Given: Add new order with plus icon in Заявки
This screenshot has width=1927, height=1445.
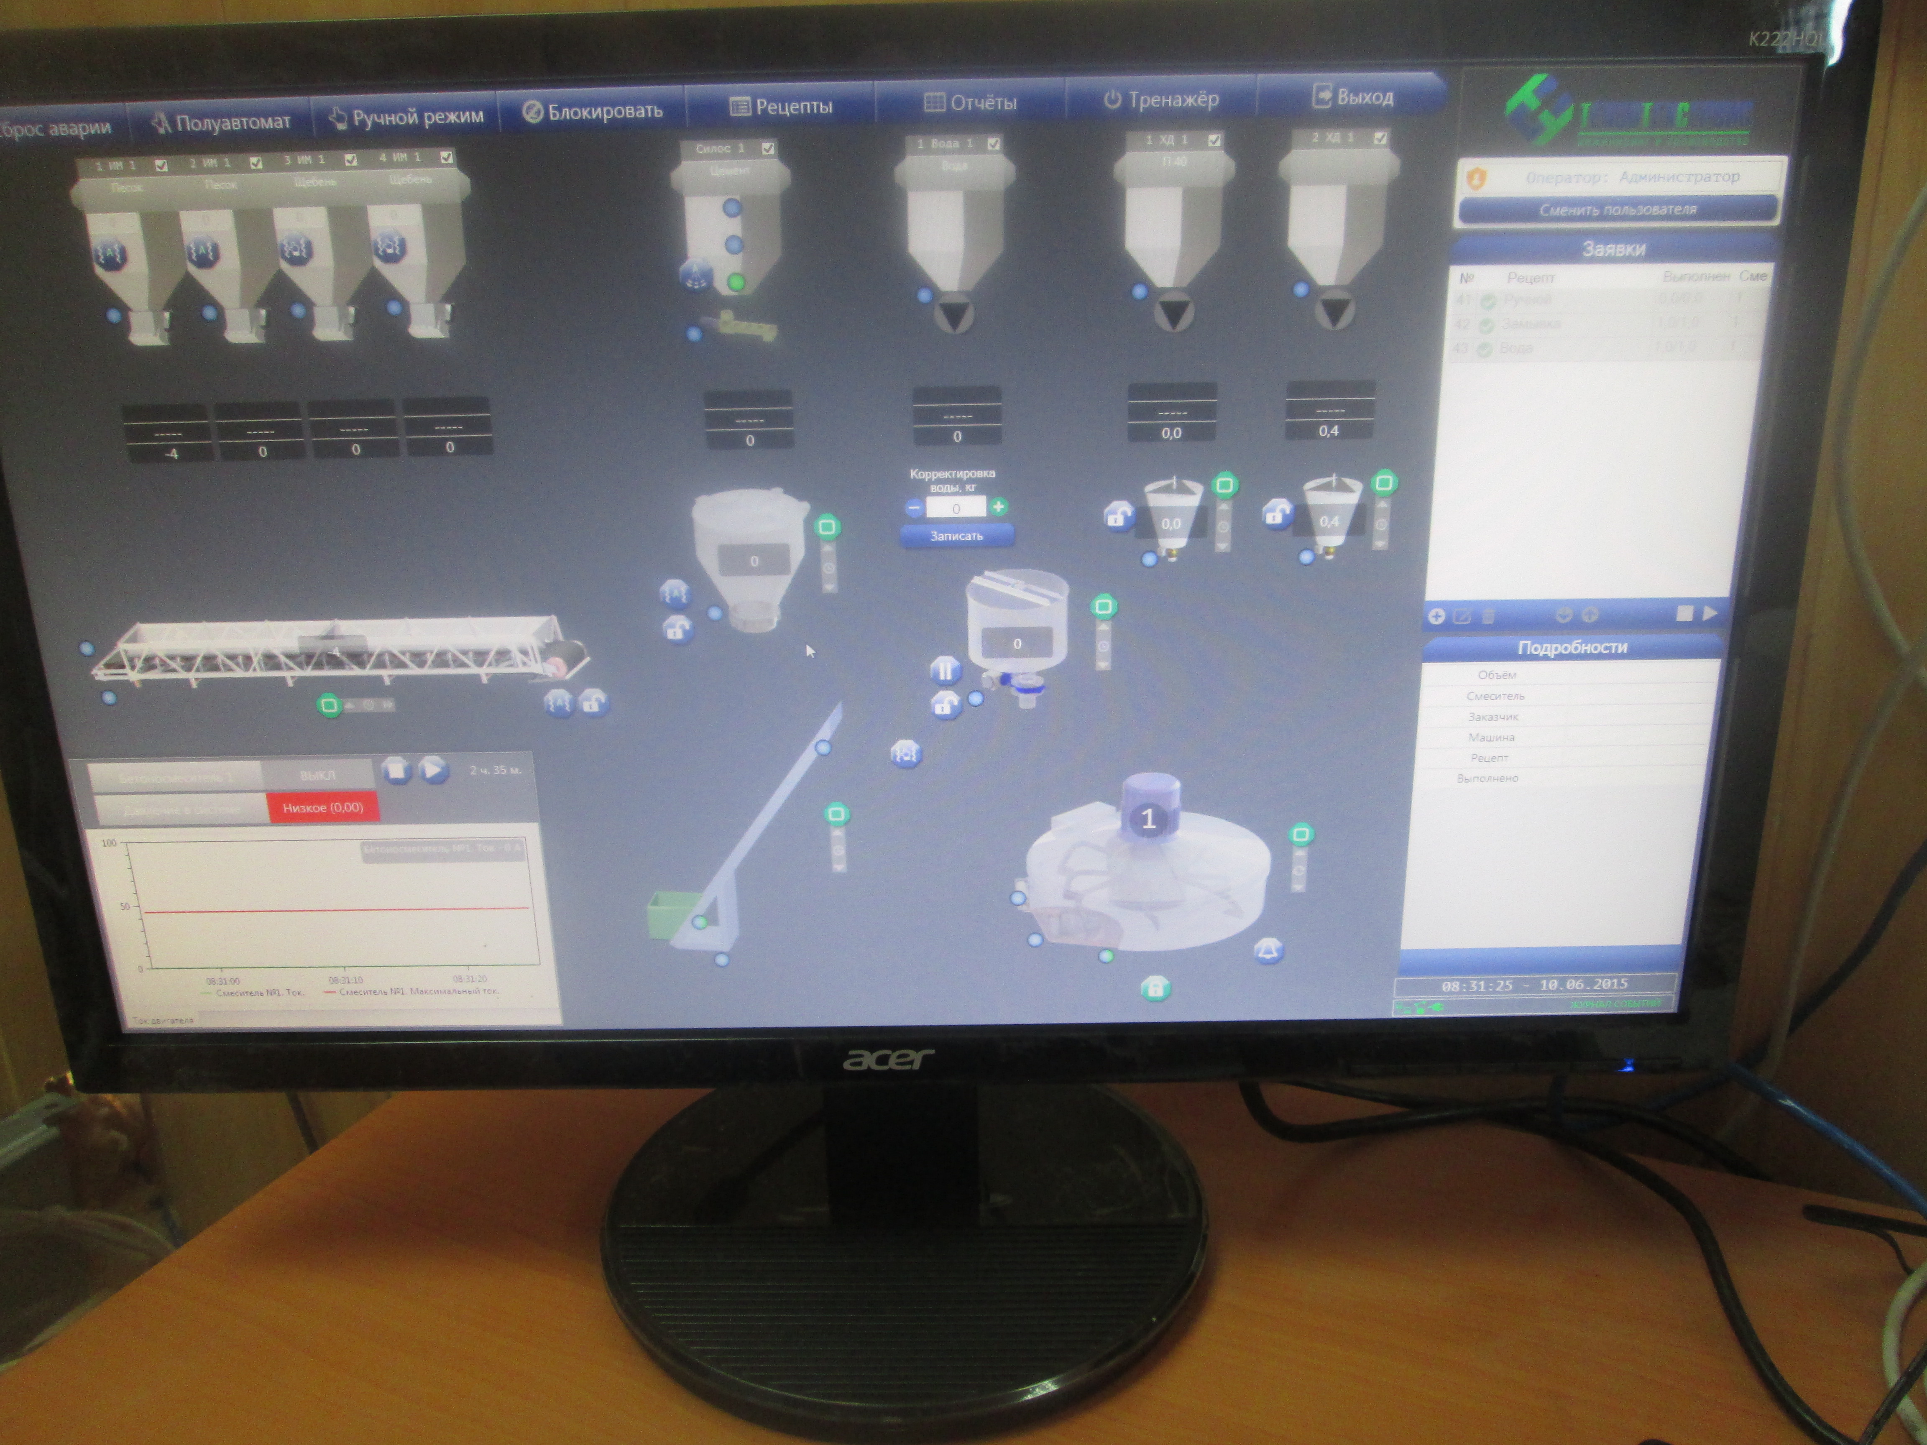Looking at the screenshot, I should pyautogui.click(x=1436, y=617).
